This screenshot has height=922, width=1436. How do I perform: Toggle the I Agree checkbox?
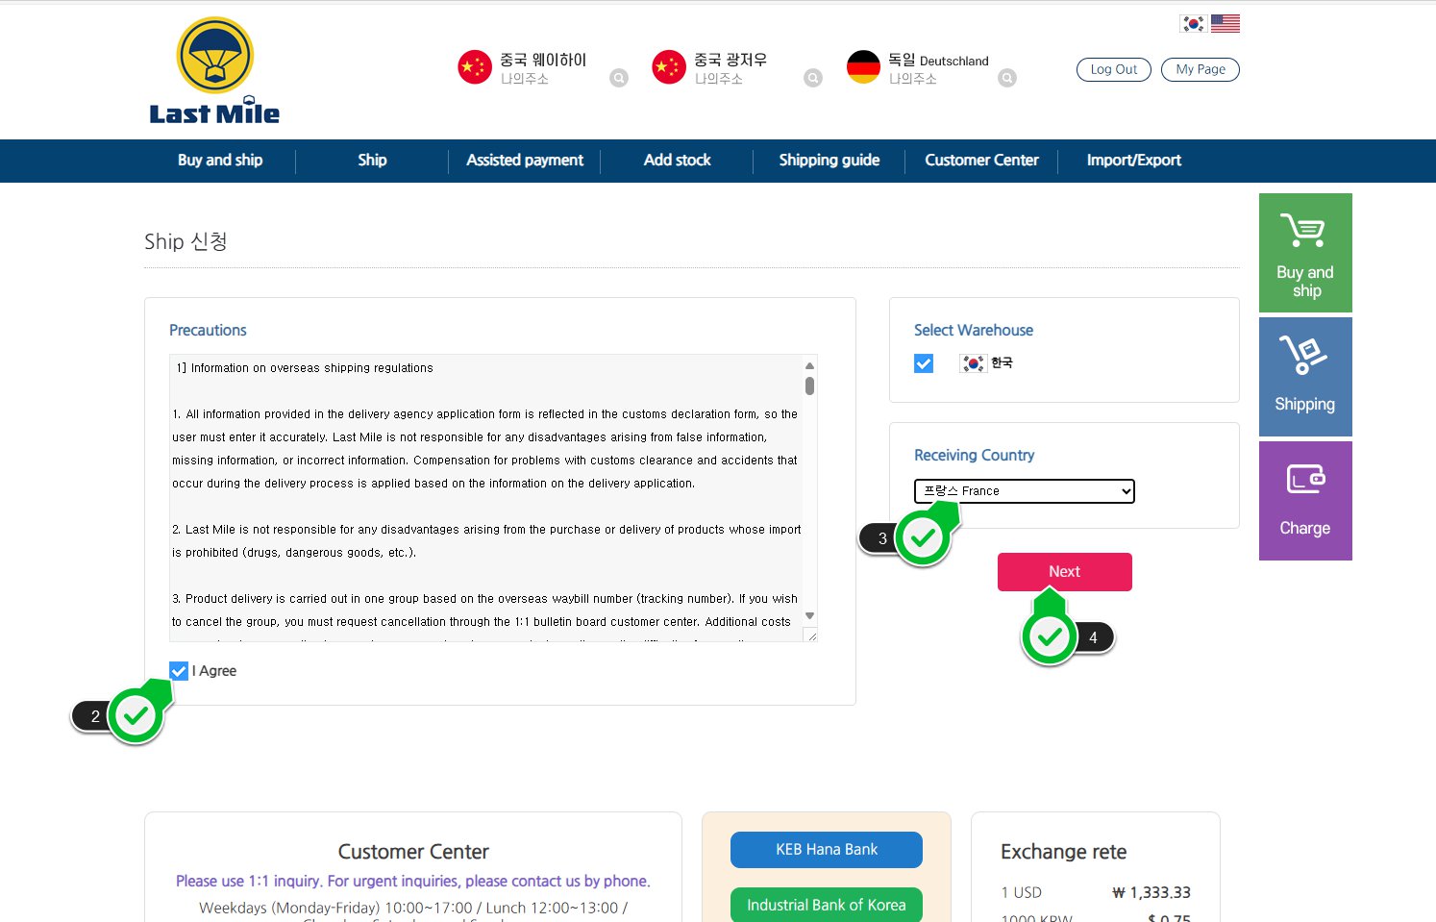pyautogui.click(x=179, y=671)
